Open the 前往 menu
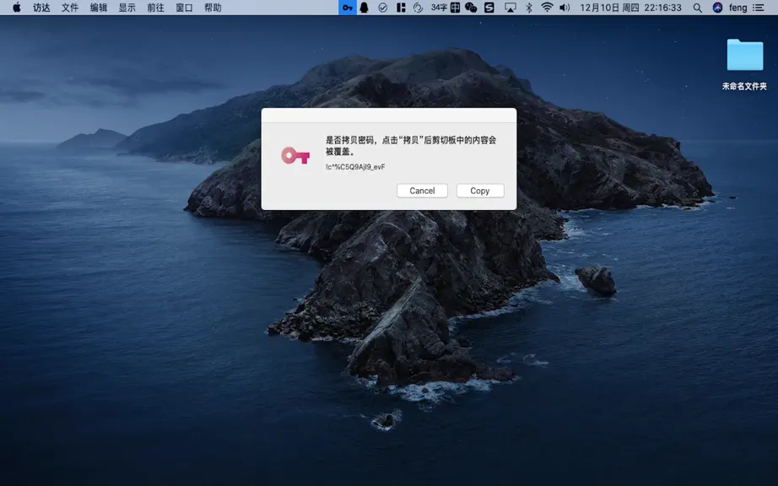The width and height of the screenshot is (778, 486). 155,8
